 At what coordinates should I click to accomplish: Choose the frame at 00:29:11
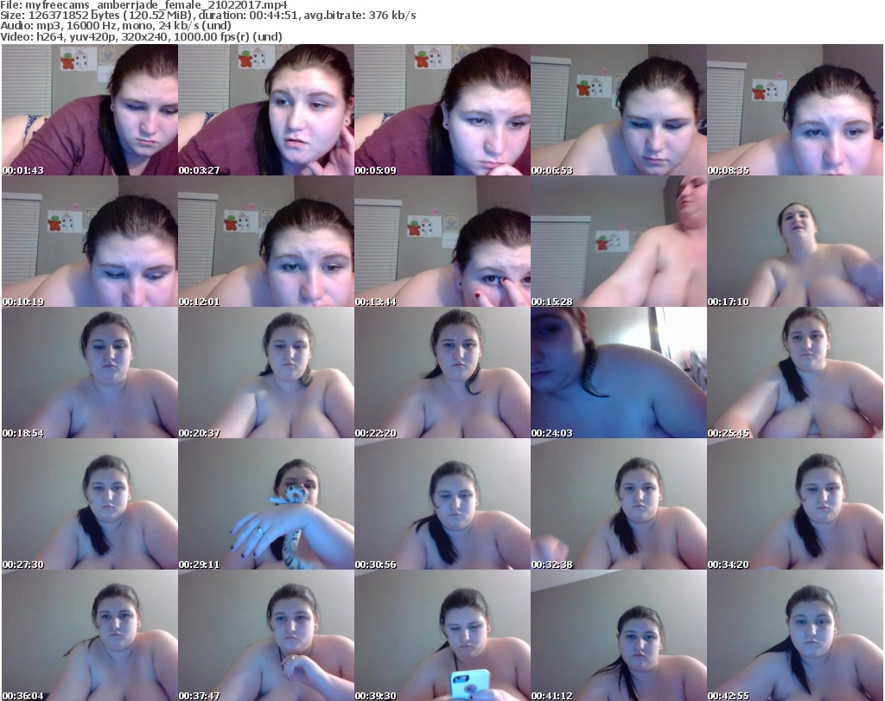coord(266,504)
